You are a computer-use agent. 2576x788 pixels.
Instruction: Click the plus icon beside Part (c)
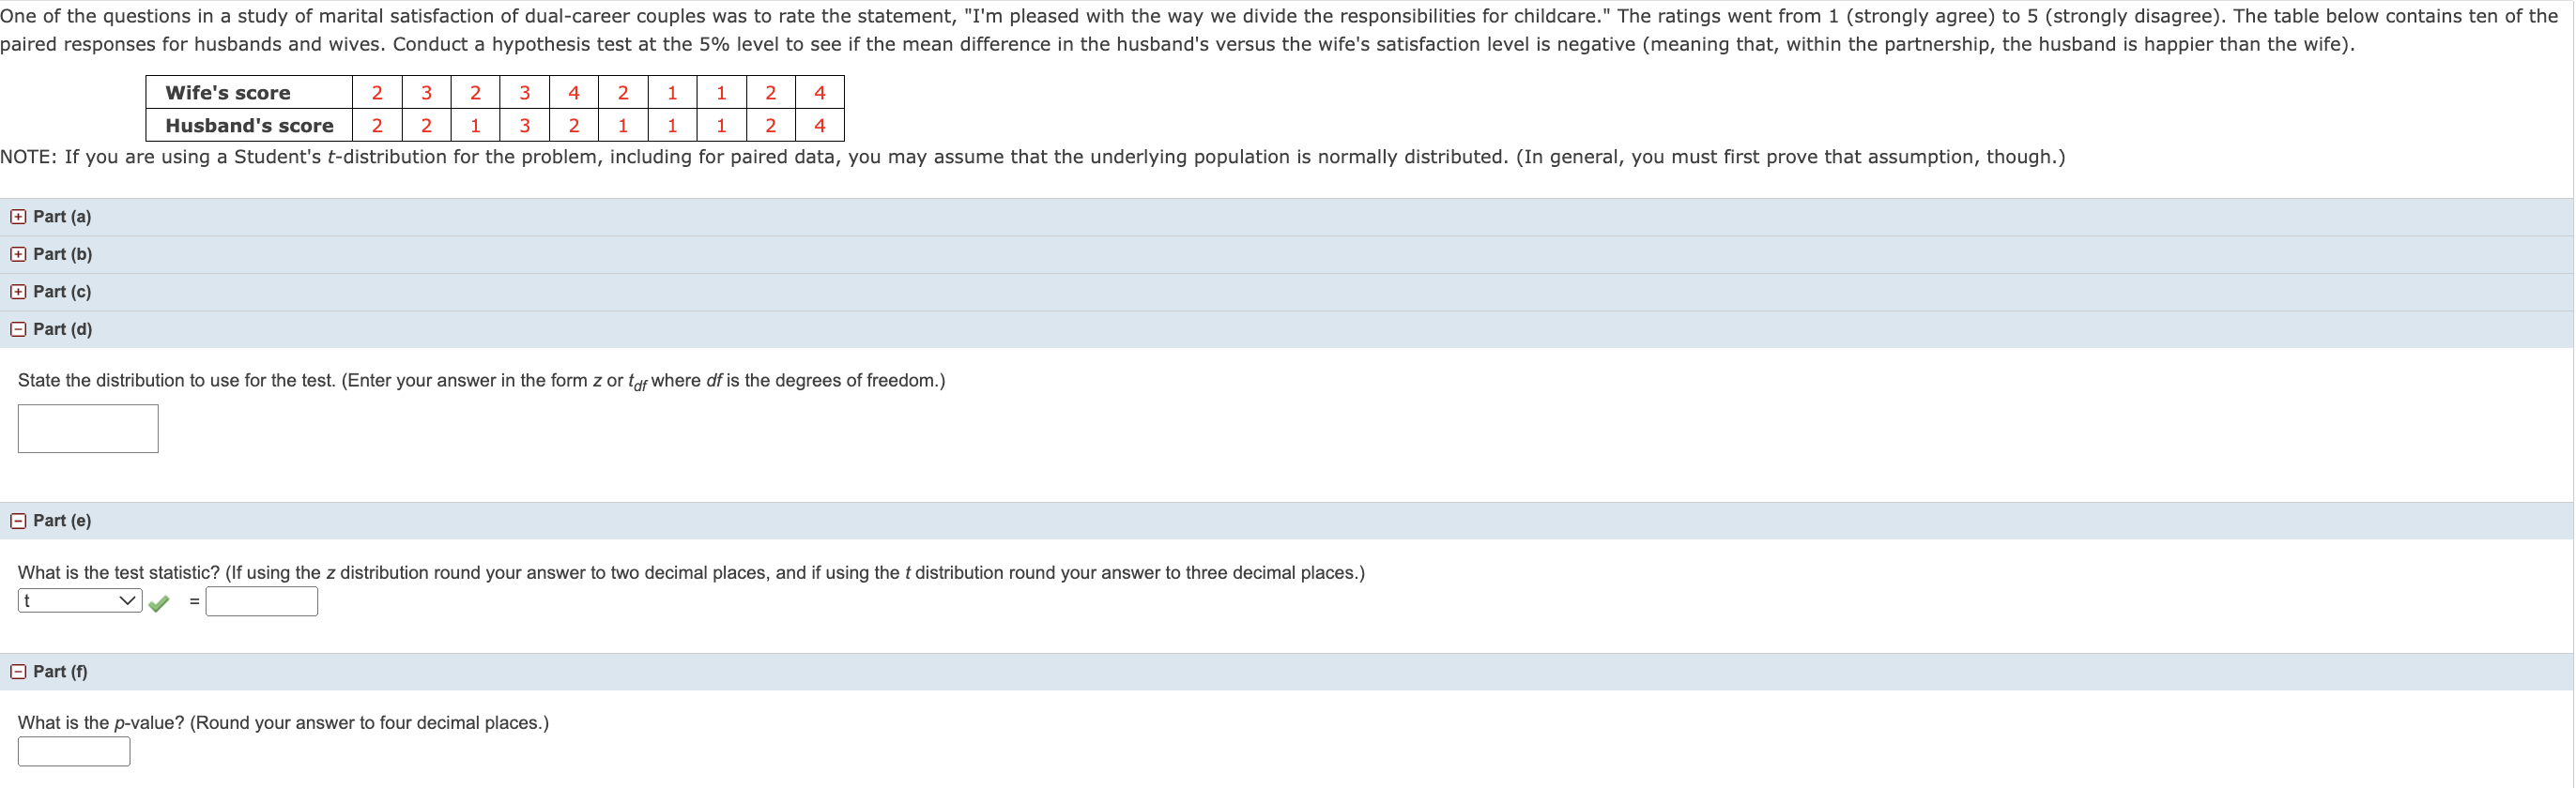coord(17,291)
